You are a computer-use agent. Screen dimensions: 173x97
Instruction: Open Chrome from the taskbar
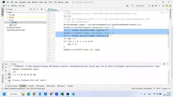(x=34, y=94)
